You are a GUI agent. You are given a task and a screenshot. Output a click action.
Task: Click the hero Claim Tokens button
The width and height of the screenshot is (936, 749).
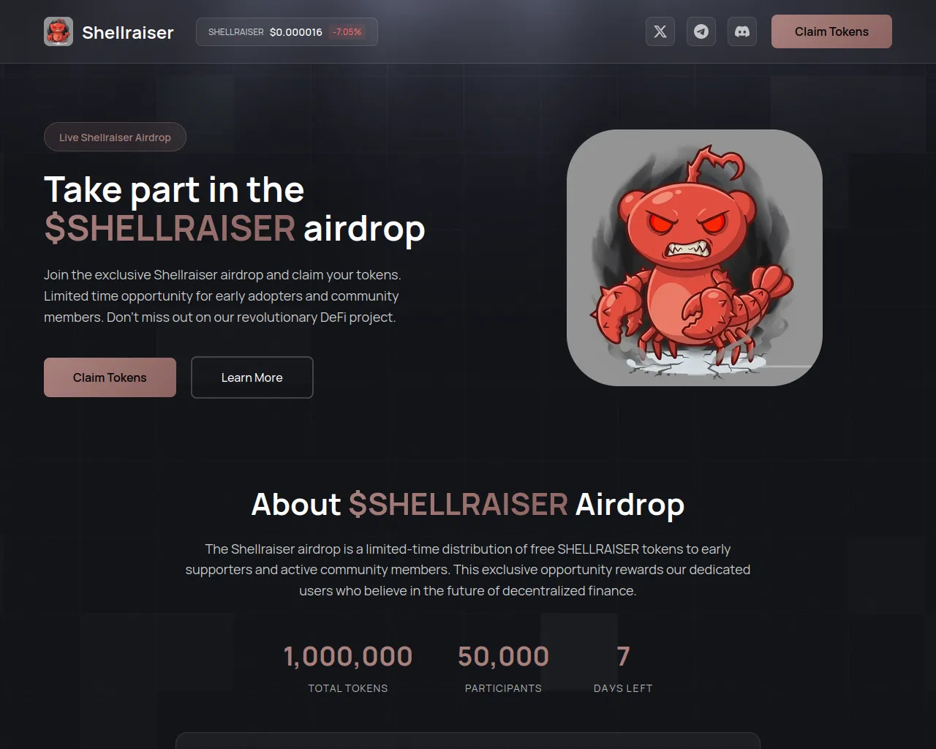click(x=110, y=377)
